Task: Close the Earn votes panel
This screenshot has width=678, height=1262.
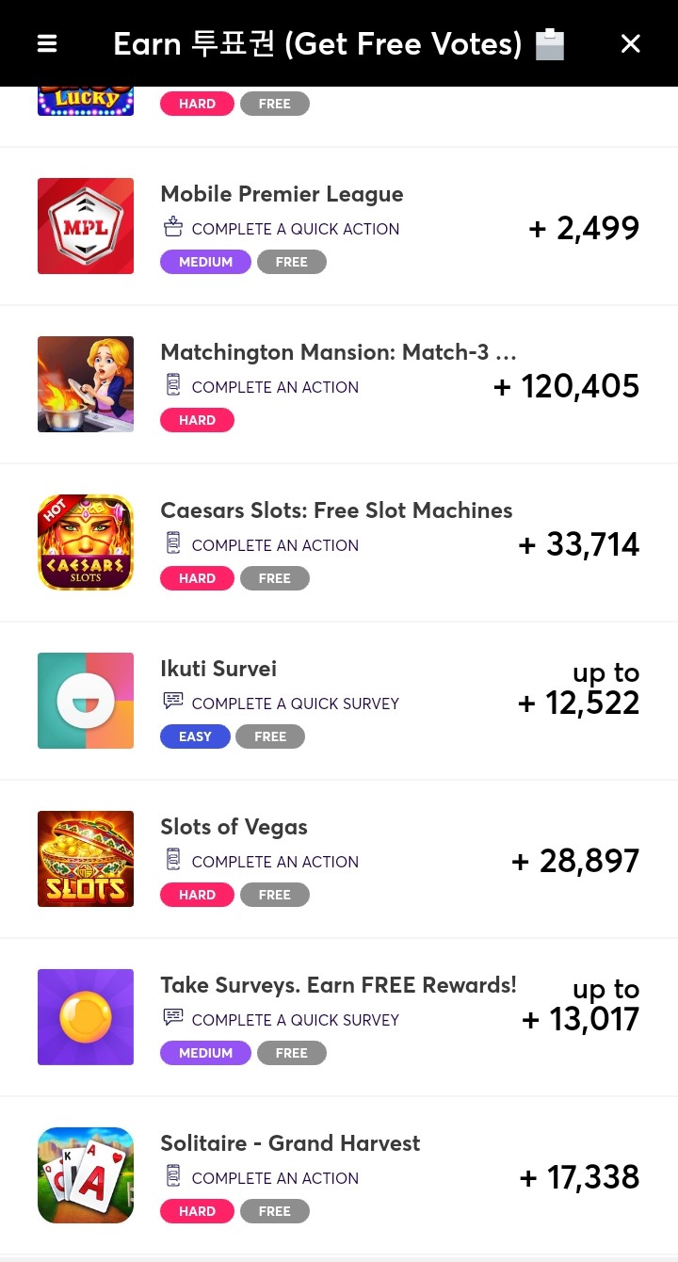Action: pos(631,43)
